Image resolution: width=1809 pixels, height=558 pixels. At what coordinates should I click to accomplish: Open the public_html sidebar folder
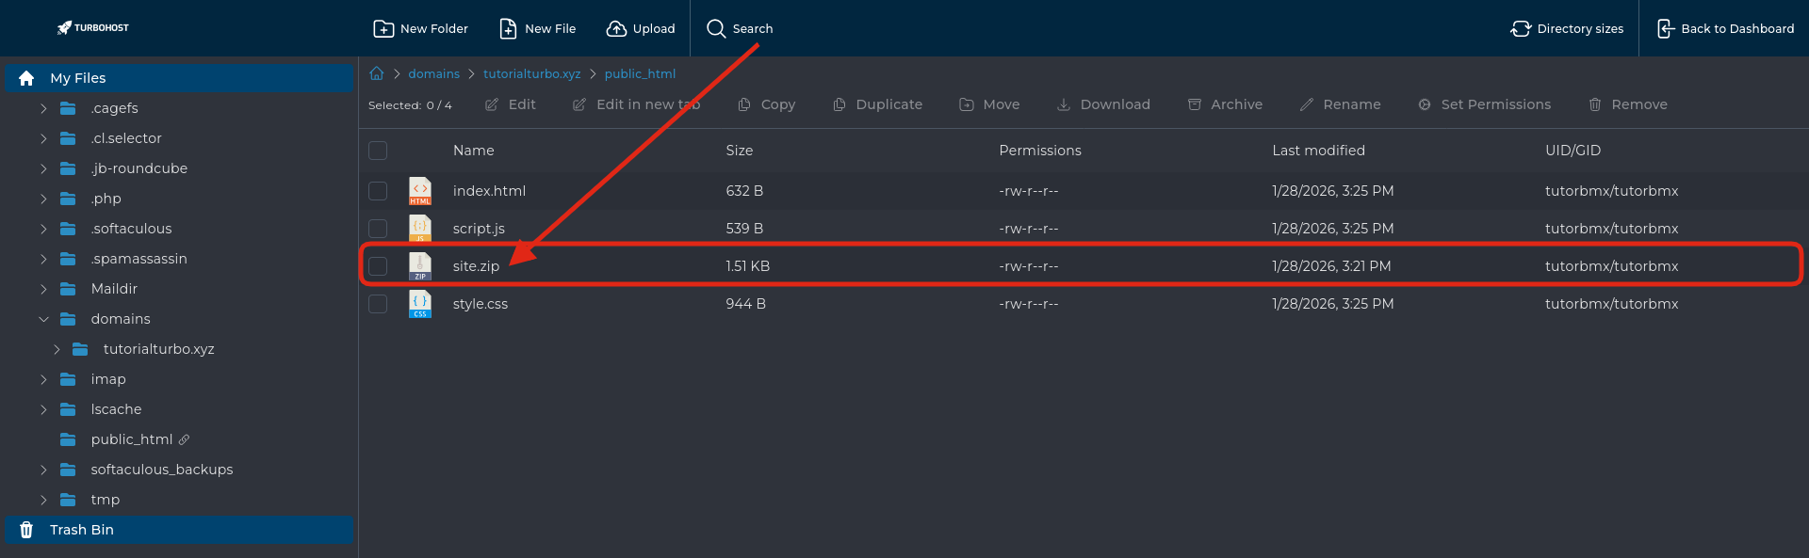[131, 439]
